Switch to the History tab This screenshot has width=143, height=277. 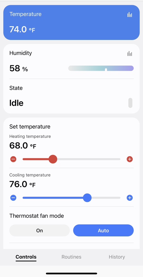(117, 257)
